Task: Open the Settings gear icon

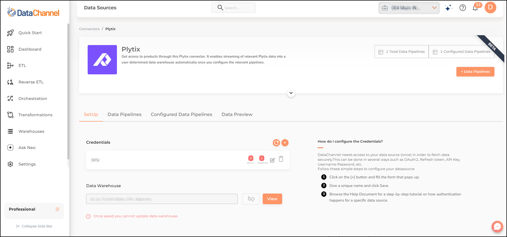Action: (10, 164)
